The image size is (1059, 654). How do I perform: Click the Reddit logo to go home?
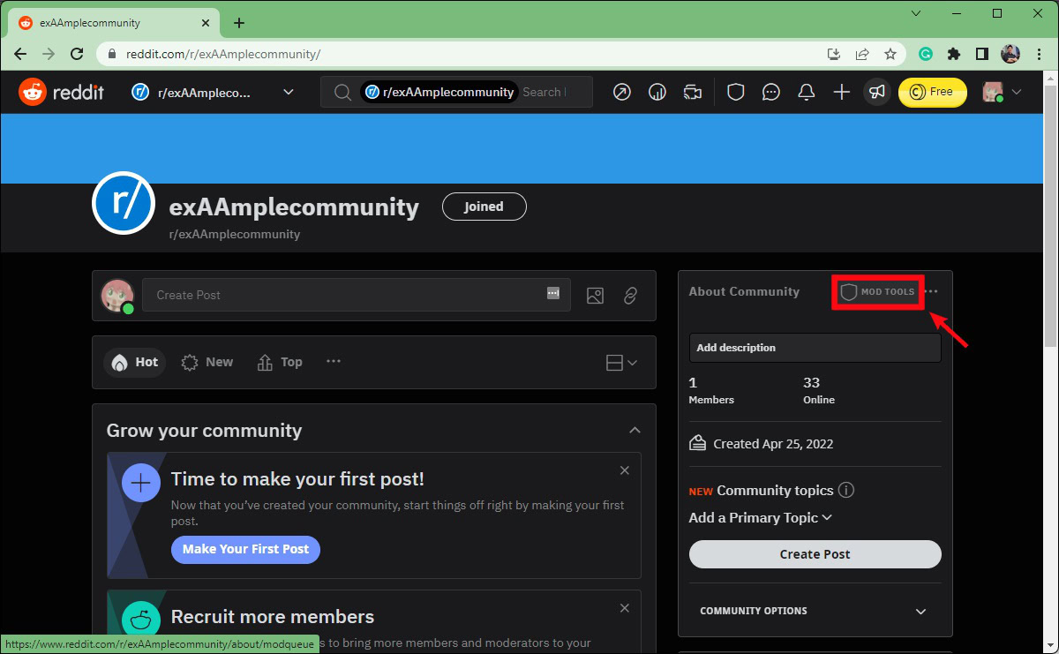[x=61, y=91]
